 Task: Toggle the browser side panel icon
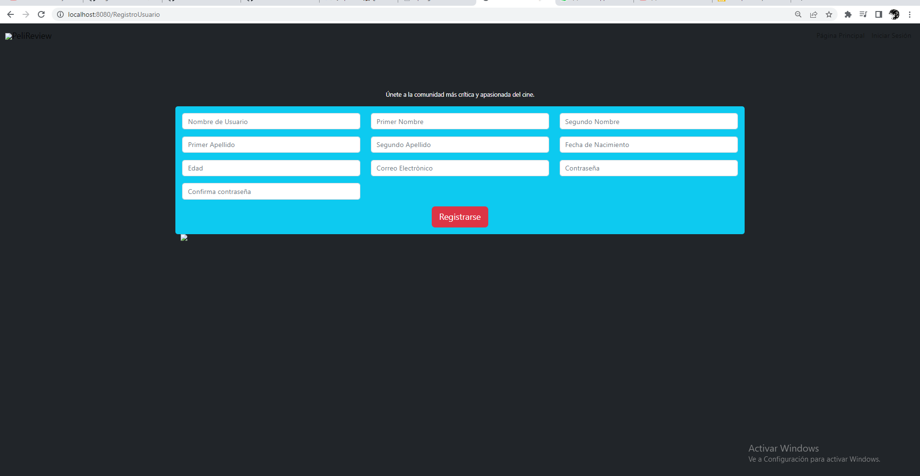tap(879, 14)
